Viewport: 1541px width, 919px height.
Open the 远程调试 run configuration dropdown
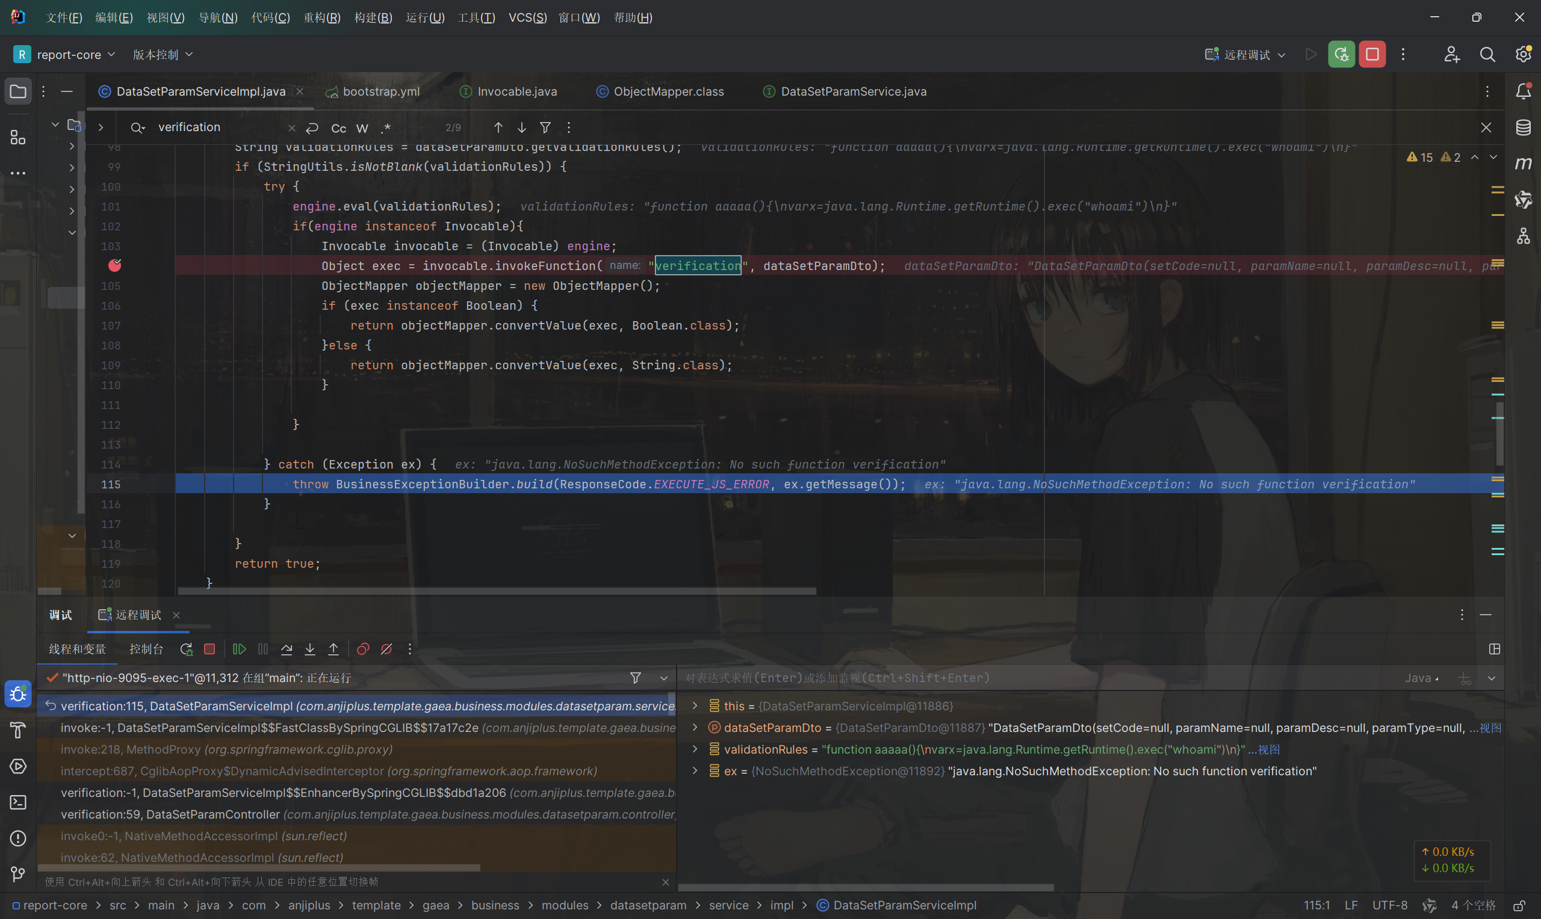tap(1245, 55)
